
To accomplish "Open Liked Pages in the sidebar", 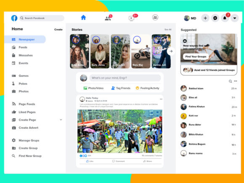I will click(x=24, y=112).
